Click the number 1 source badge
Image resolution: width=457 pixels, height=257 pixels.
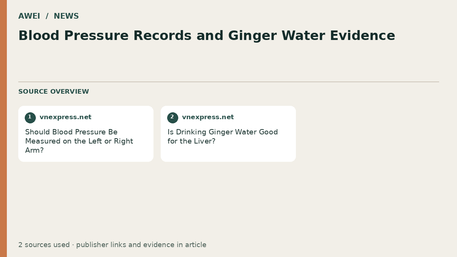[x=30, y=118]
